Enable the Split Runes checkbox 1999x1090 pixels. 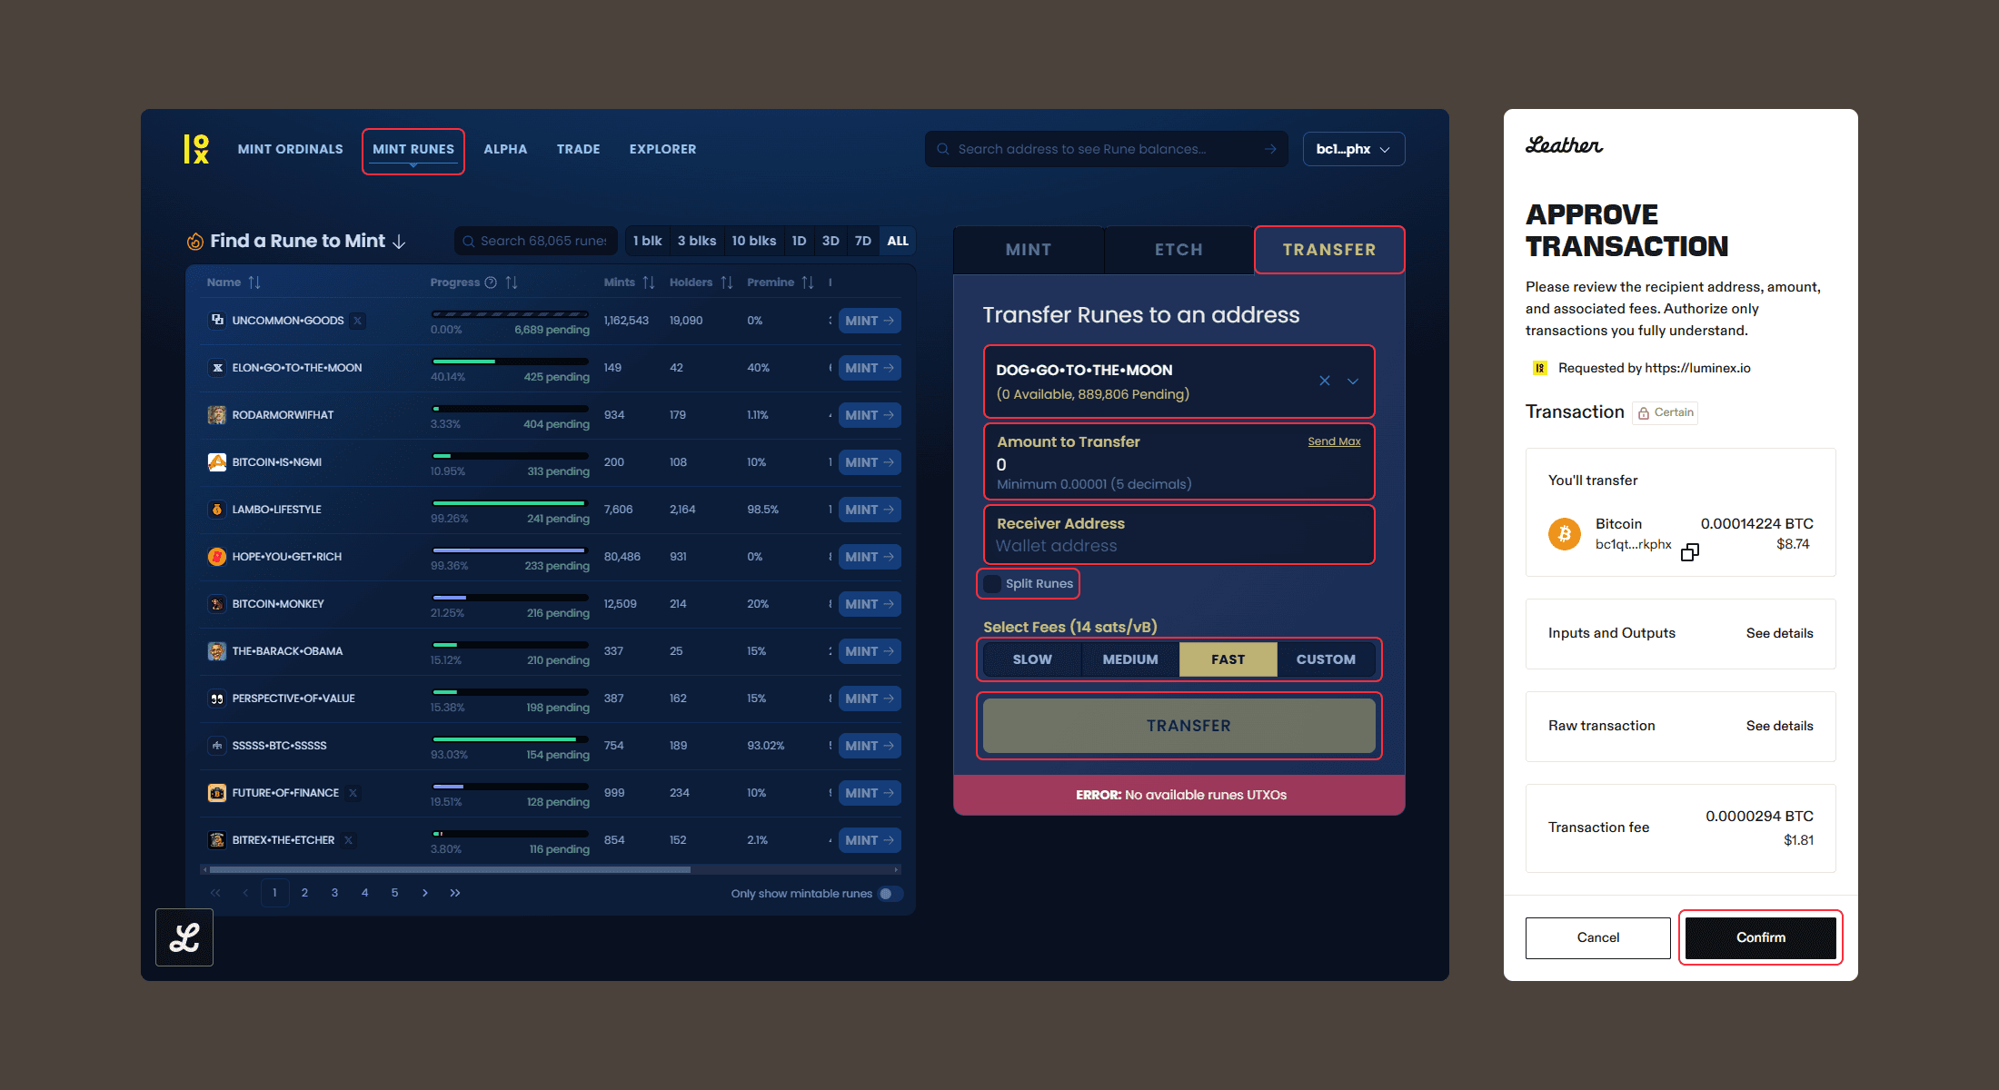tap(993, 584)
